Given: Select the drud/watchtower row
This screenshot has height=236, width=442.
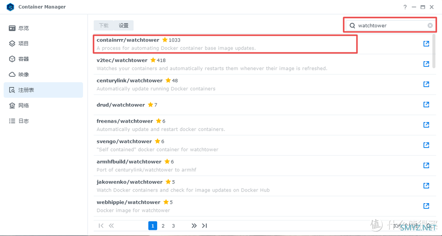Looking at the screenshot, I should [263, 105].
